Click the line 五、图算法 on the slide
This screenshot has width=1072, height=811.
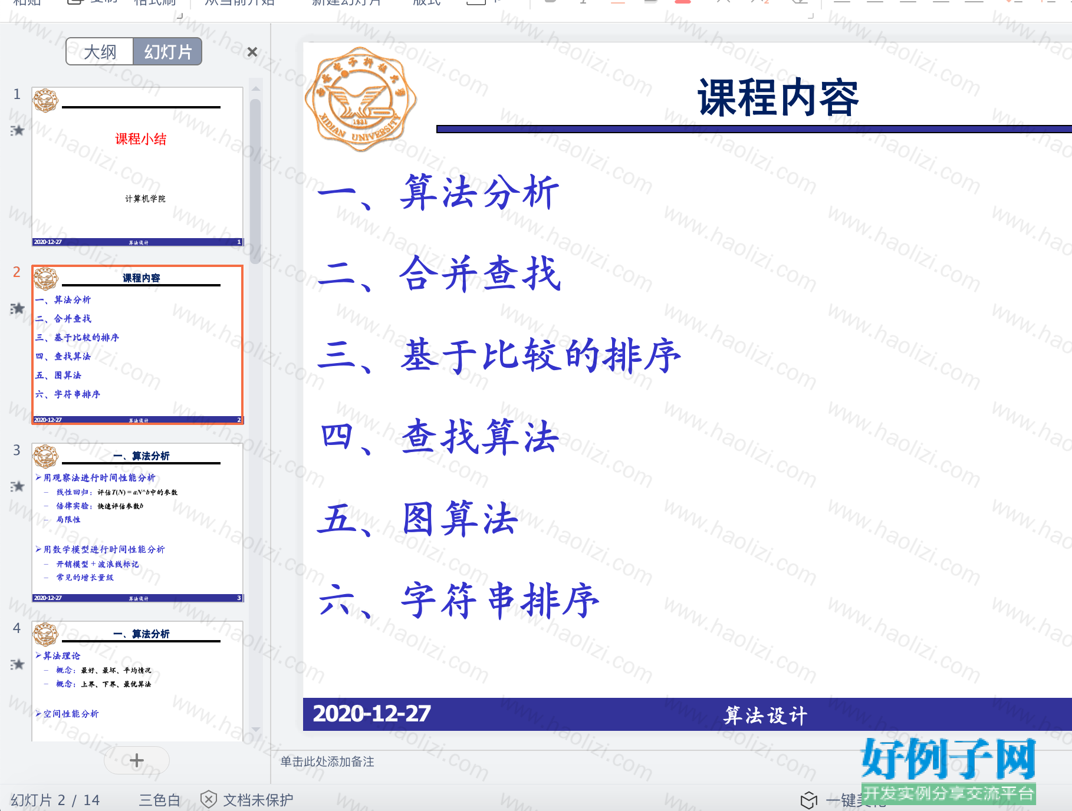click(417, 519)
